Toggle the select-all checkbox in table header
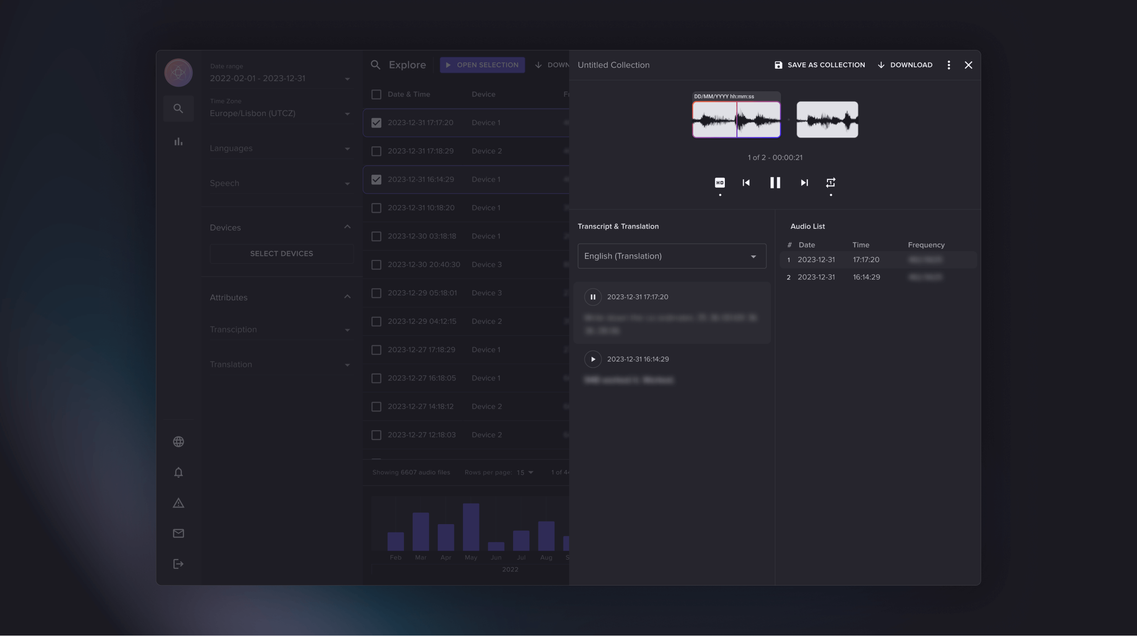Viewport: 1137px width, 636px height. (x=376, y=94)
